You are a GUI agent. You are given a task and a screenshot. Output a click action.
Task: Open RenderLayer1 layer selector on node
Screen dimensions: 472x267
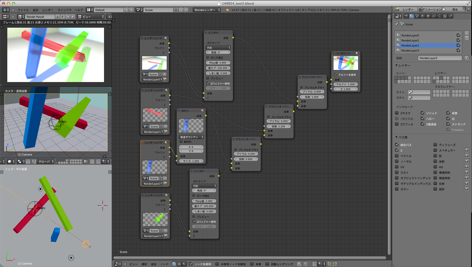pyautogui.click(x=153, y=132)
